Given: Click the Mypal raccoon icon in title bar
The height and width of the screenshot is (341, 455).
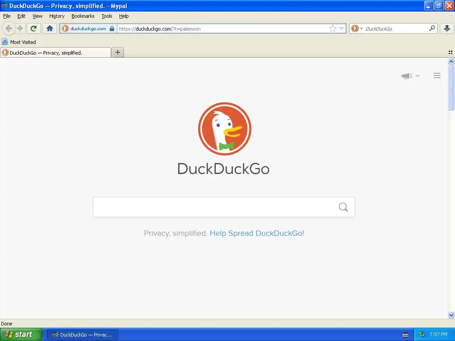Looking at the screenshot, I should point(4,5).
